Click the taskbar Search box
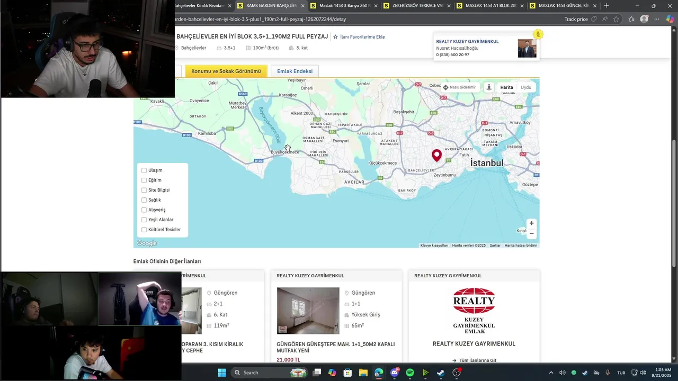 click(270, 373)
